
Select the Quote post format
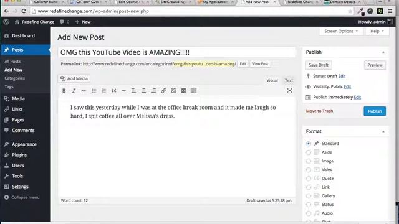[309, 179]
